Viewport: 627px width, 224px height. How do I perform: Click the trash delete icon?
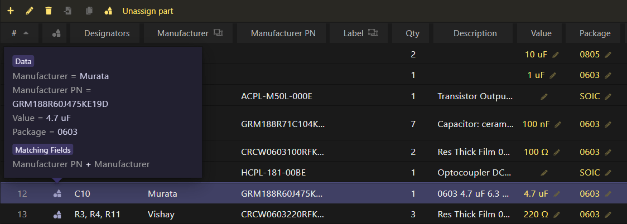coord(49,11)
